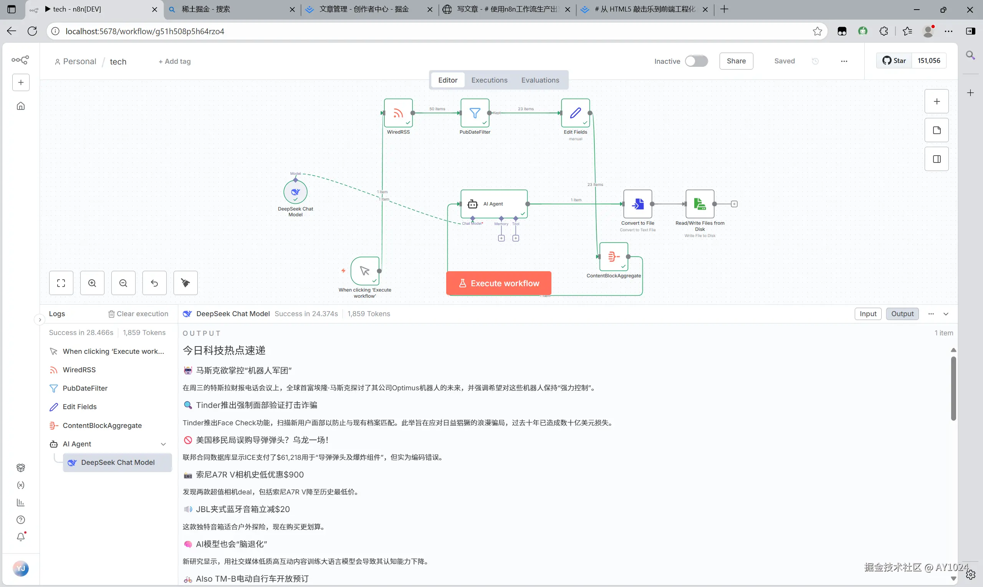This screenshot has width=983, height=587.
Task: Open the Templates panel in the sidebar
Action: click(x=21, y=468)
